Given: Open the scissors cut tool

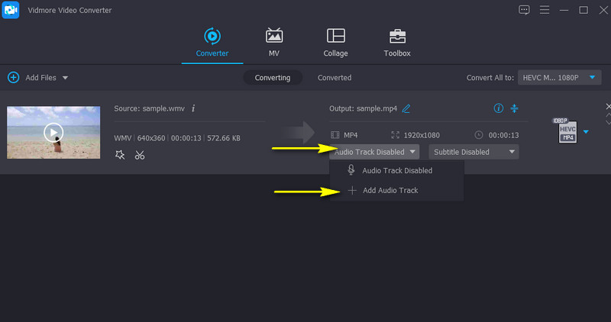Looking at the screenshot, I should (x=140, y=155).
